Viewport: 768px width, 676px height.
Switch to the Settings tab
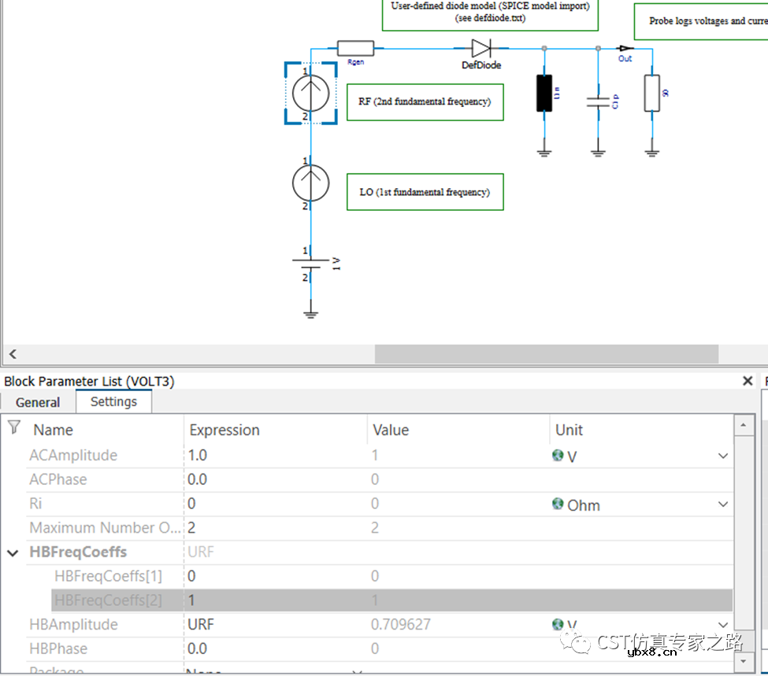pos(113,401)
